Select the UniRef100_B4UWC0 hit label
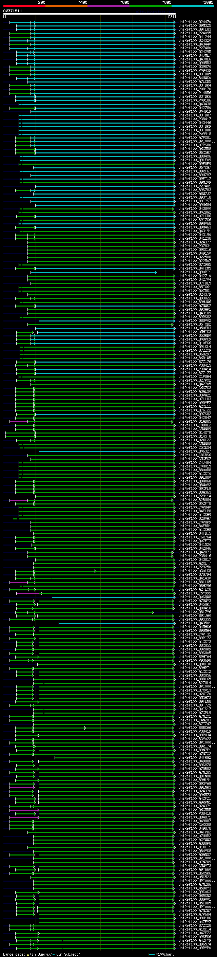Screen dimensions: 217x957 tap(195, 78)
